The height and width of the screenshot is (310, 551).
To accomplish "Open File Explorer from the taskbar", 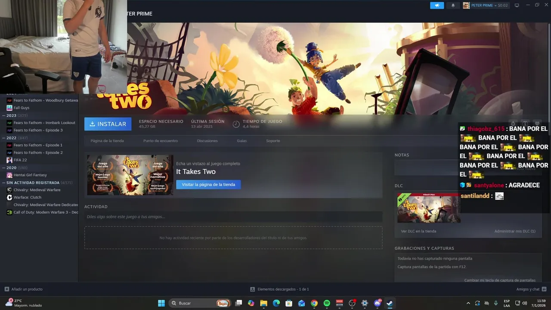I will [x=264, y=303].
